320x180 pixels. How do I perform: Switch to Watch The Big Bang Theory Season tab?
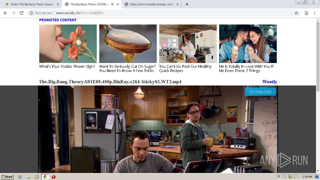pyautogui.click(x=32, y=4)
